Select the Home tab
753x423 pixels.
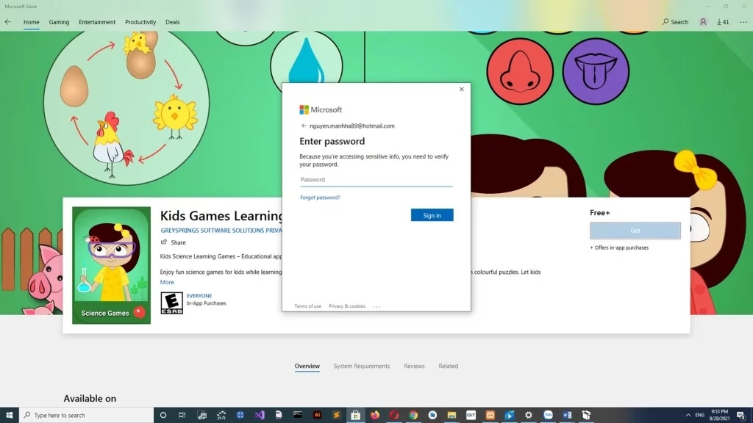[31, 22]
